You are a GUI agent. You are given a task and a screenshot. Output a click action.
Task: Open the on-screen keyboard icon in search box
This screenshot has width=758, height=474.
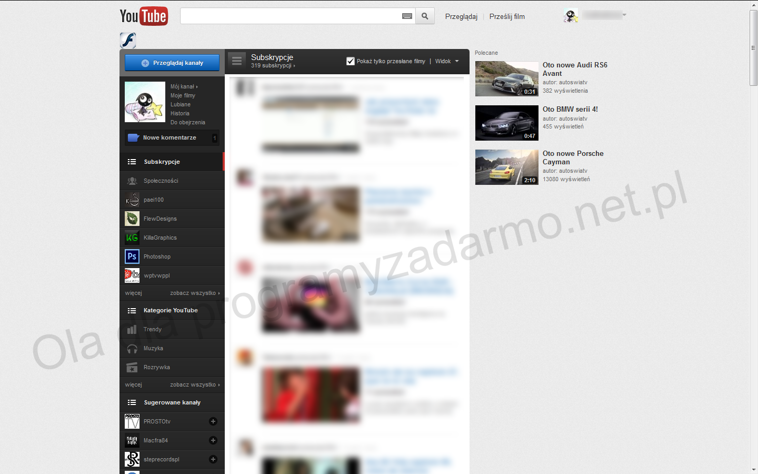point(407,16)
